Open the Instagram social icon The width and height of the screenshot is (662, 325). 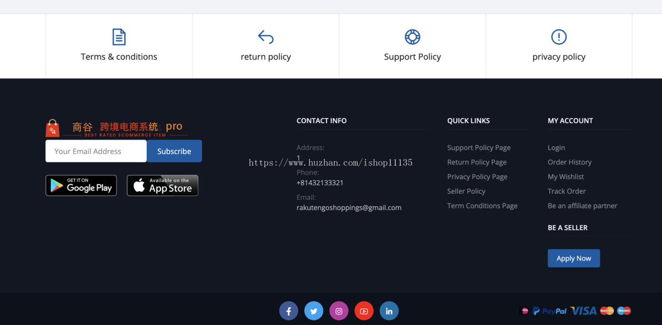(x=339, y=311)
